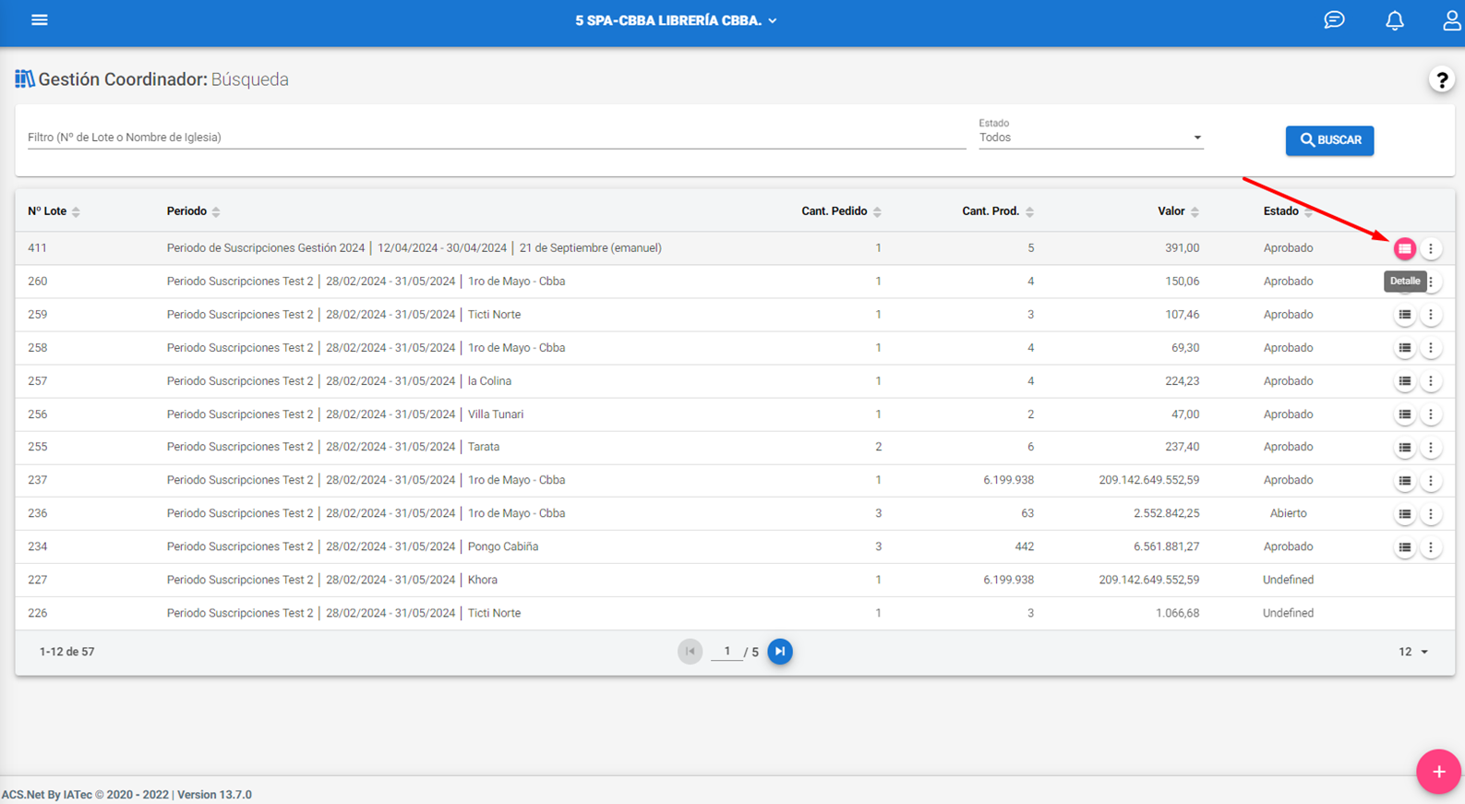The width and height of the screenshot is (1465, 804).
Task: Open more options for lote 256
Action: click(1431, 414)
